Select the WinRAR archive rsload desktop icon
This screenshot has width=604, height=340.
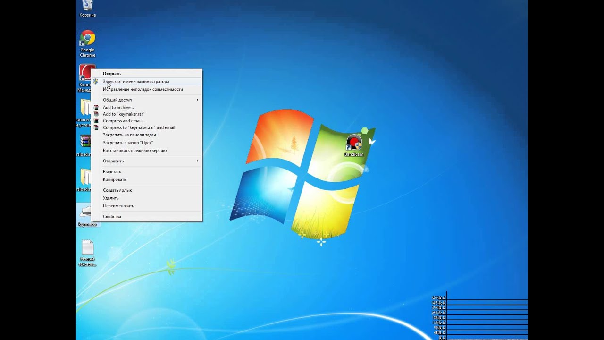click(x=84, y=145)
